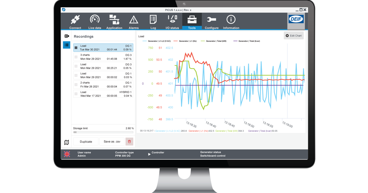This screenshot has height=193, width=368.
Task: Expand the Controller section in the status bar
Action: tap(149, 154)
